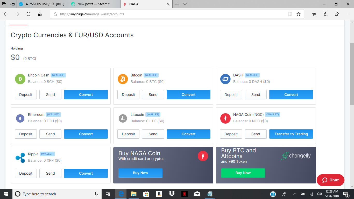Deposit into Bitcoin wallet
The width and height of the screenshot is (354, 199).
pos(128,95)
